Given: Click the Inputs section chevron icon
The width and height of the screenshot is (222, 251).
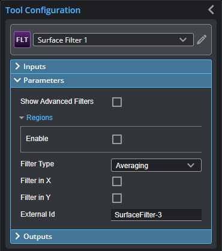Looking at the screenshot, I should point(17,66).
